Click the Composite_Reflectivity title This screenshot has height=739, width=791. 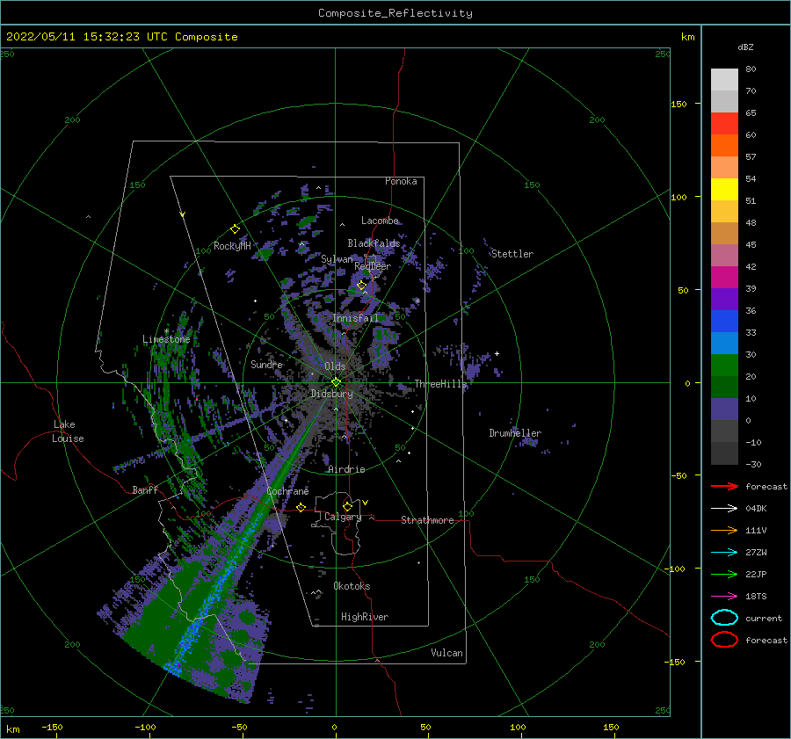click(395, 13)
